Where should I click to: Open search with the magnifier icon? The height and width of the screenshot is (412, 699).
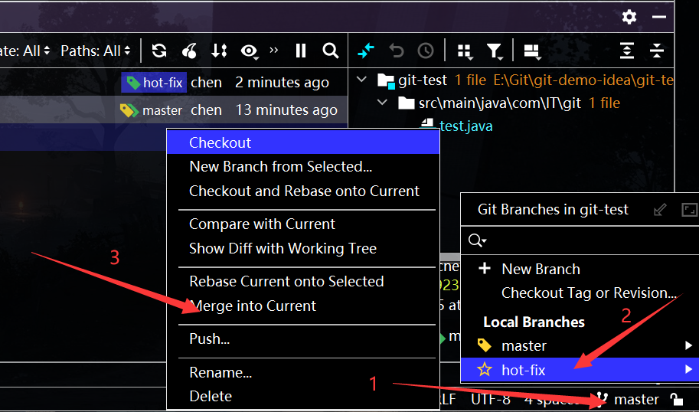coord(330,51)
